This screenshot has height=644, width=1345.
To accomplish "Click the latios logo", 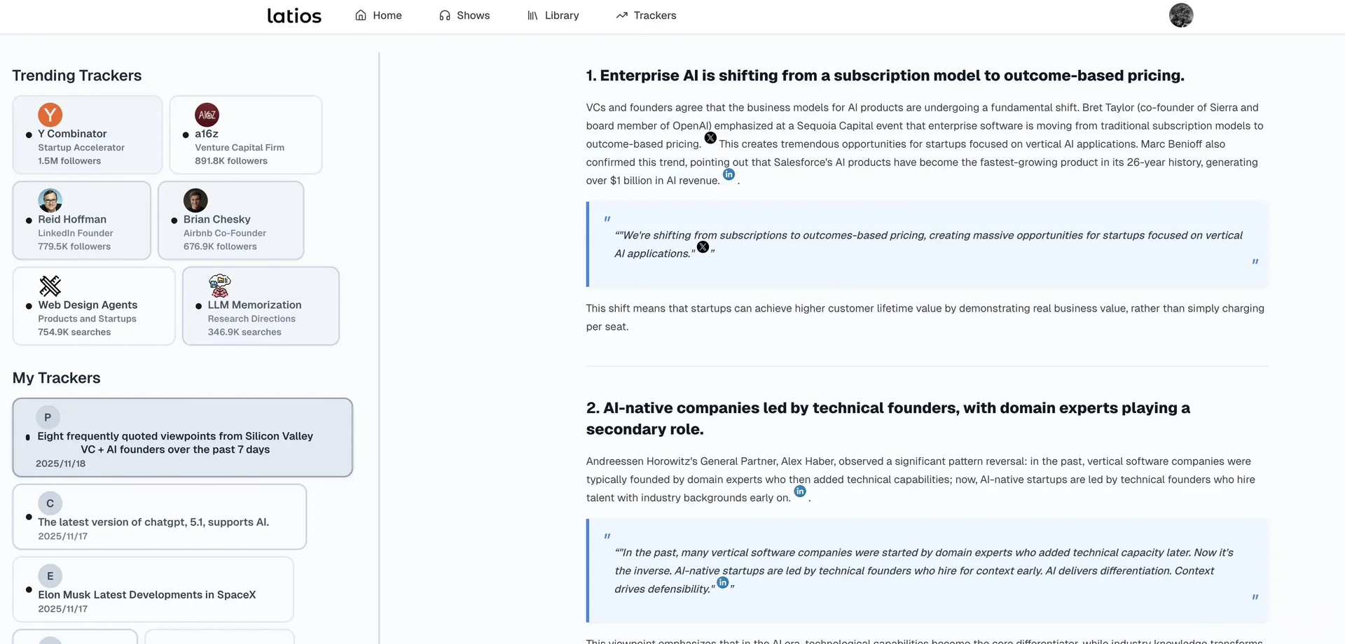I will click(294, 15).
